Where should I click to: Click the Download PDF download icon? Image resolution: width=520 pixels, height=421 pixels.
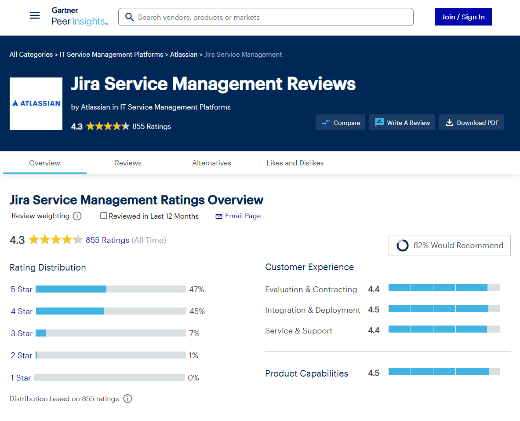(x=449, y=122)
